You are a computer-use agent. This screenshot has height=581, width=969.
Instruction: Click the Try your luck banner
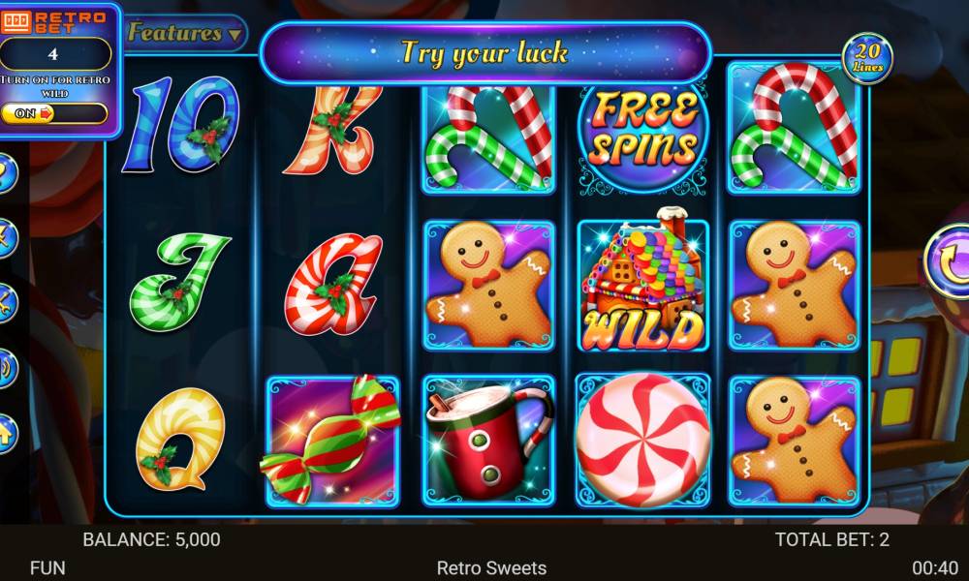(x=485, y=52)
